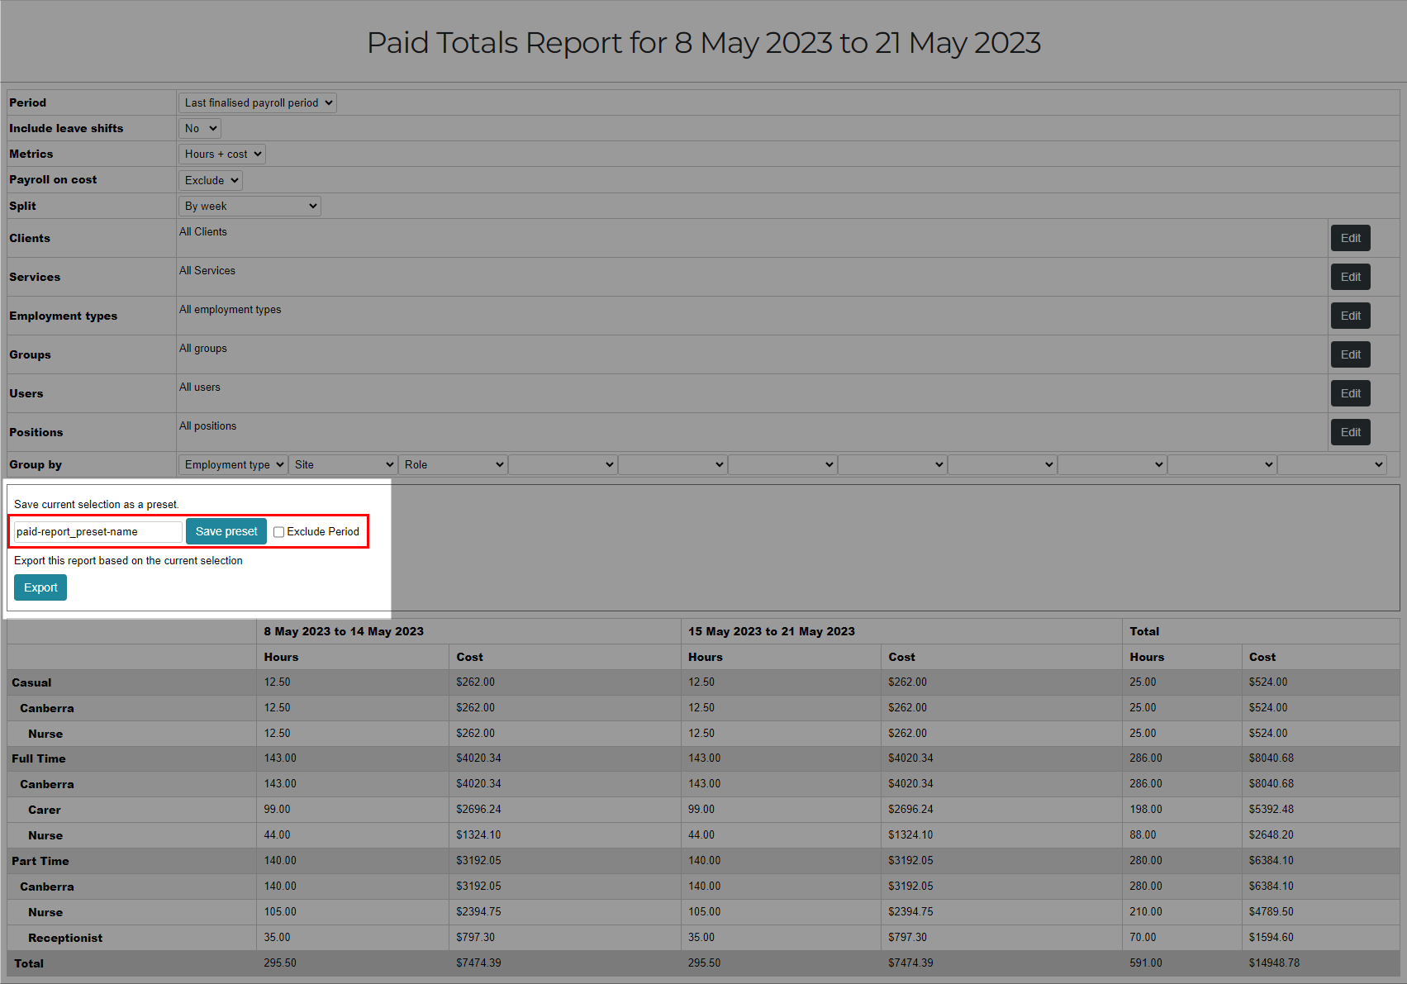Click Edit button for Positions
The image size is (1407, 984).
1351,432
